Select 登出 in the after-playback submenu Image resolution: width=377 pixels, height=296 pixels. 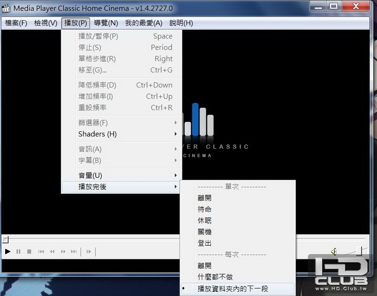[x=238, y=243]
